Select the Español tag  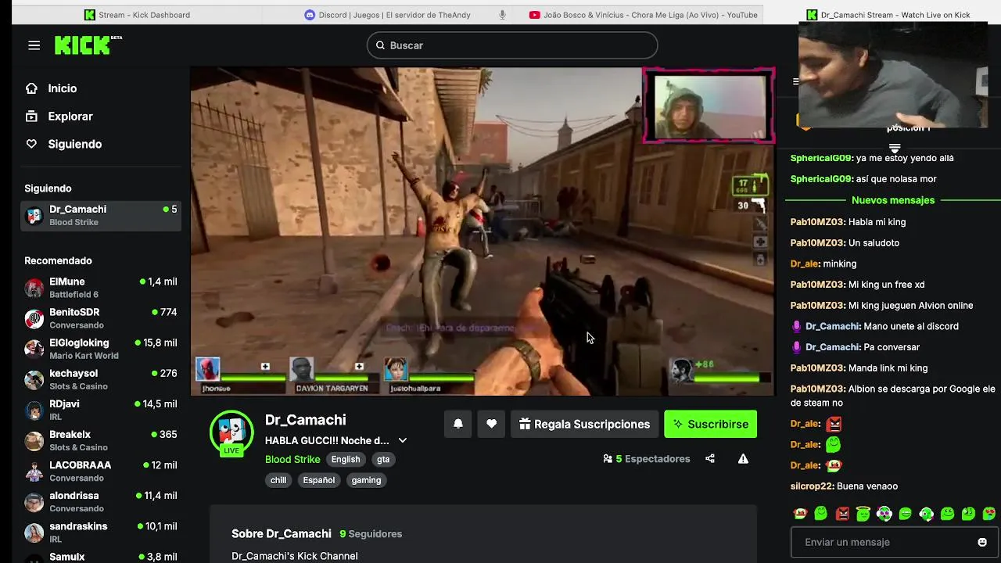[x=319, y=480]
